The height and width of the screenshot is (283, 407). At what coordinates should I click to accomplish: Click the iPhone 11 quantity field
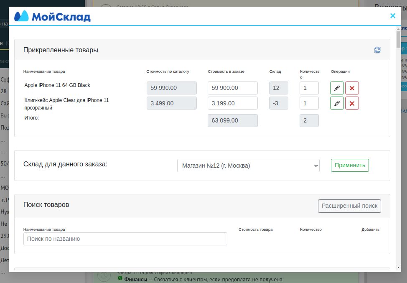point(309,88)
